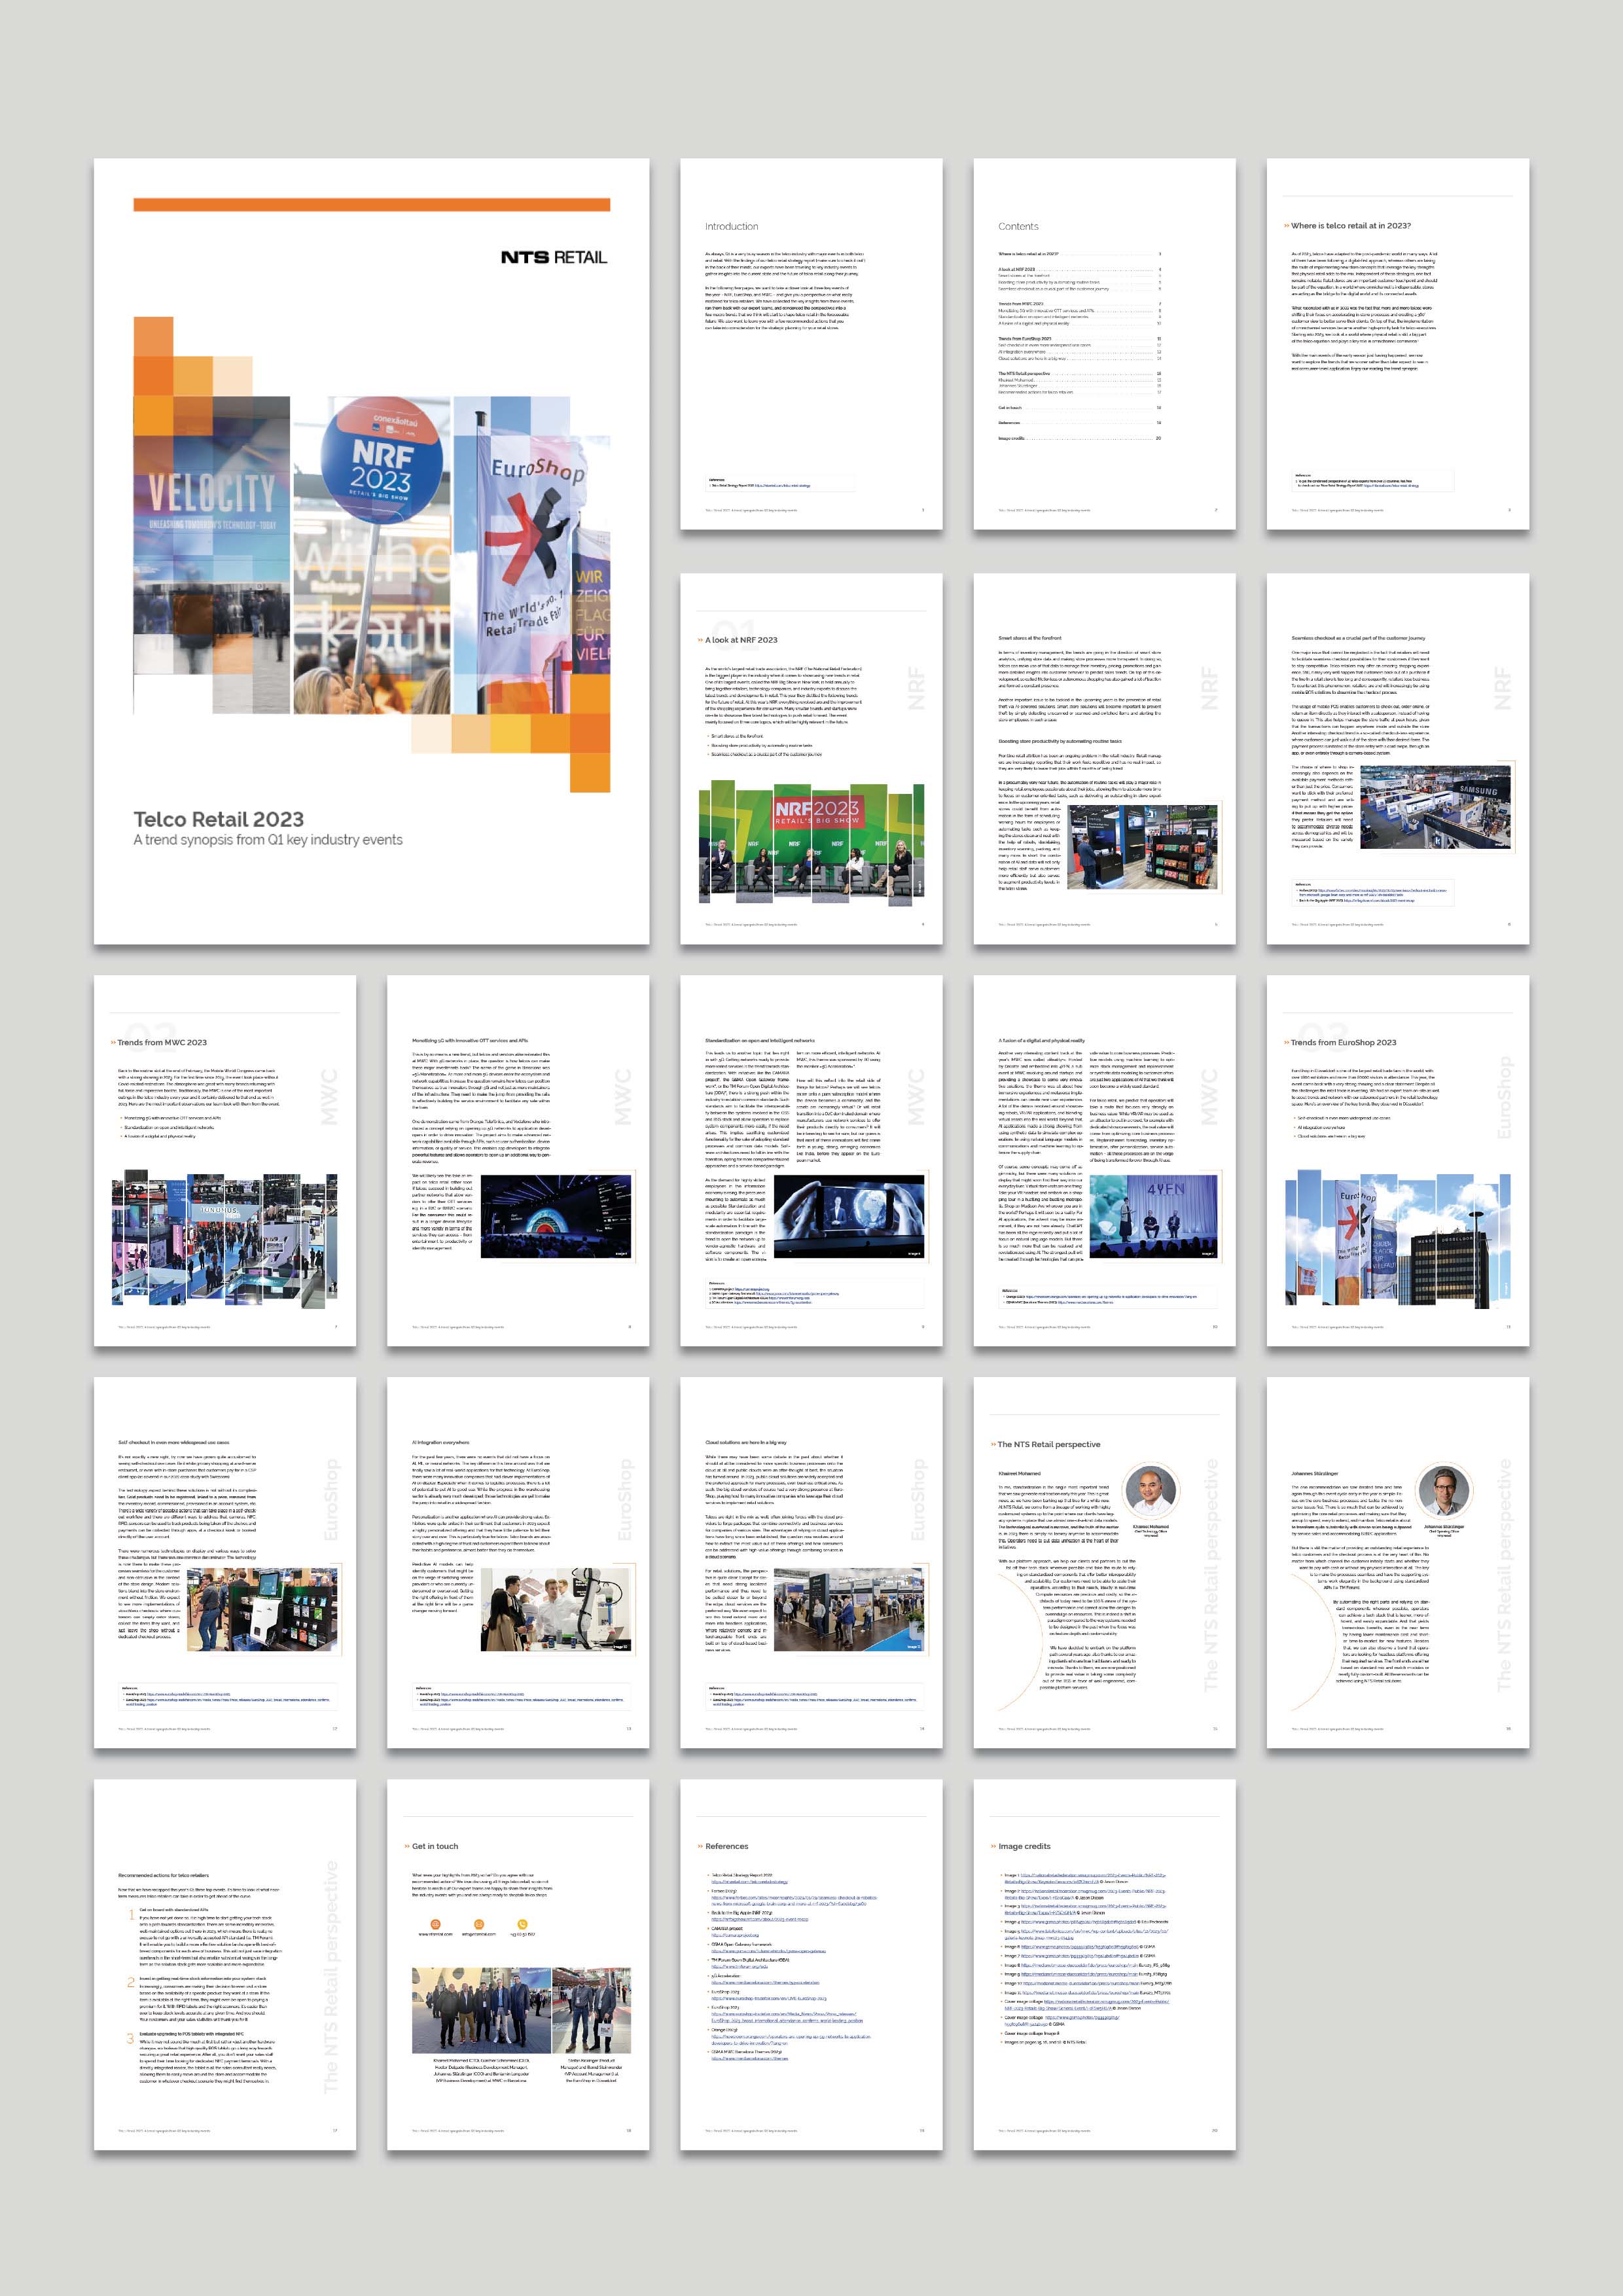Click the orange globe website icon
This screenshot has height=2296, width=1623.
(x=435, y=1924)
